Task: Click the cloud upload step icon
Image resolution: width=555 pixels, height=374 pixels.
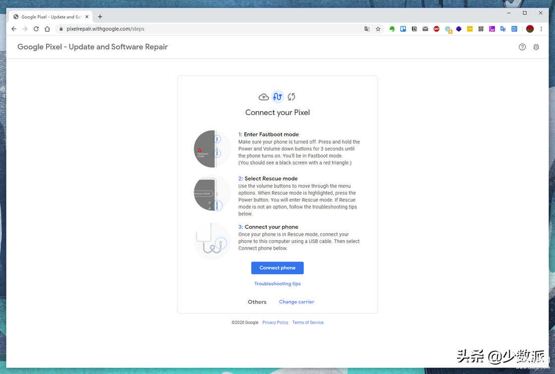Action: (x=264, y=97)
